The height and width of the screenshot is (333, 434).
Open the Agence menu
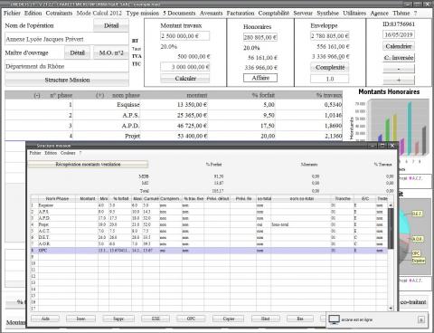380,14
